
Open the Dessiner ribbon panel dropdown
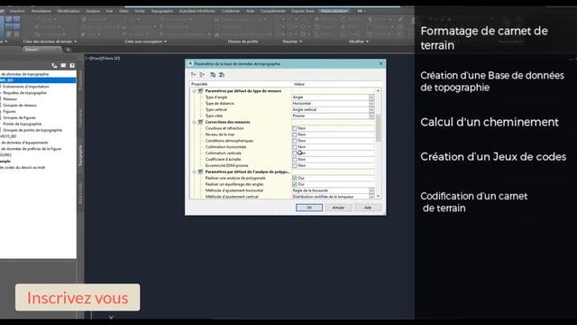[292, 42]
